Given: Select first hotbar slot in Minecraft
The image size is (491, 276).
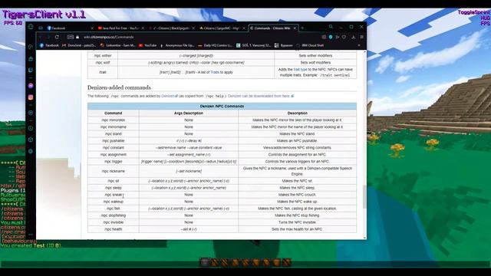Looking at the screenshot, I should click(x=205, y=262).
